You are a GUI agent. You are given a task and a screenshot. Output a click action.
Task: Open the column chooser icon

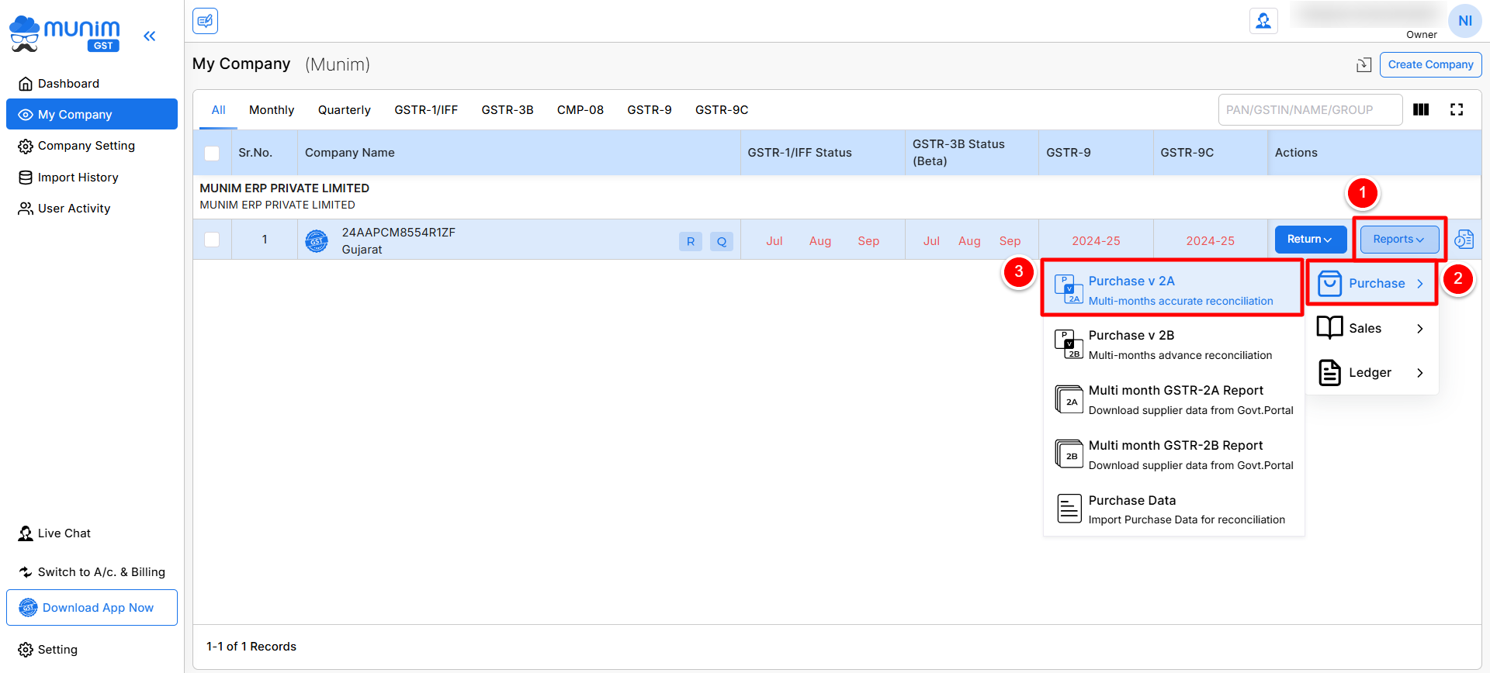[x=1421, y=109]
